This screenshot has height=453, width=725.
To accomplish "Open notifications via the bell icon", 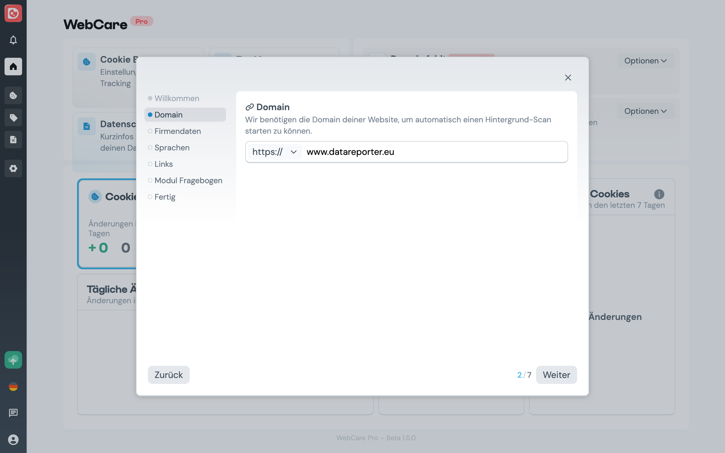I will tap(13, 40).
